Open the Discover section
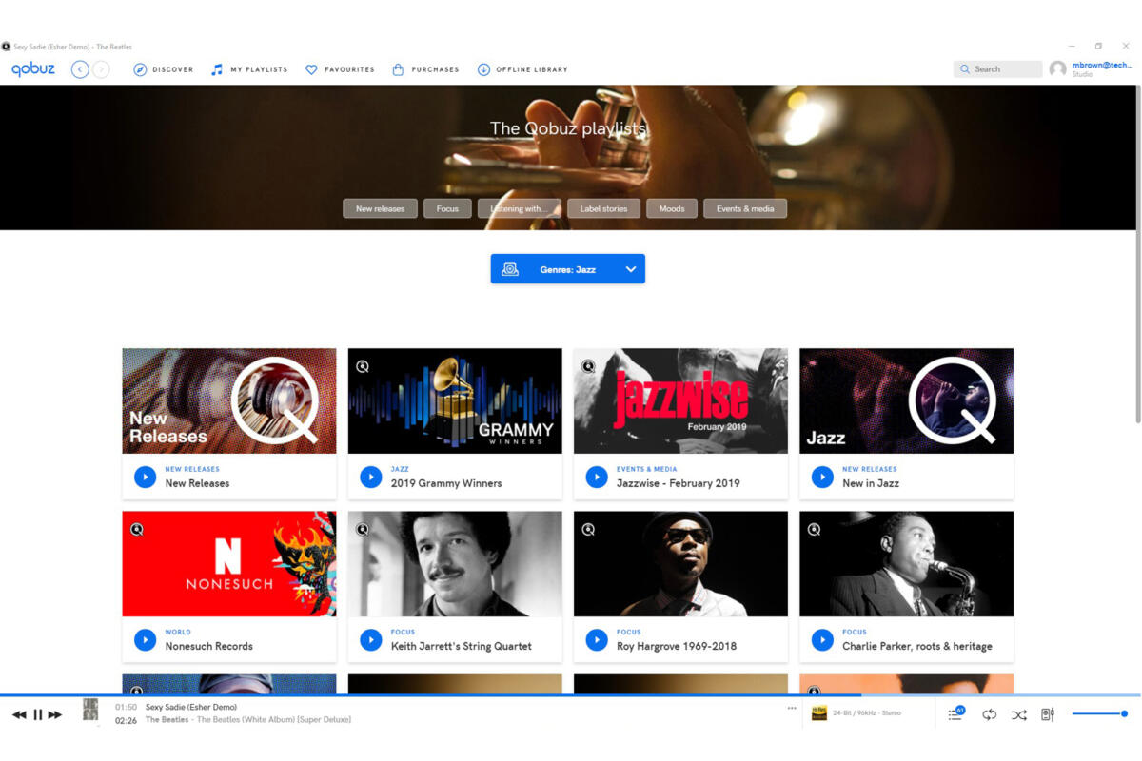Screen dimensions: 1142x761 [164, 69]
